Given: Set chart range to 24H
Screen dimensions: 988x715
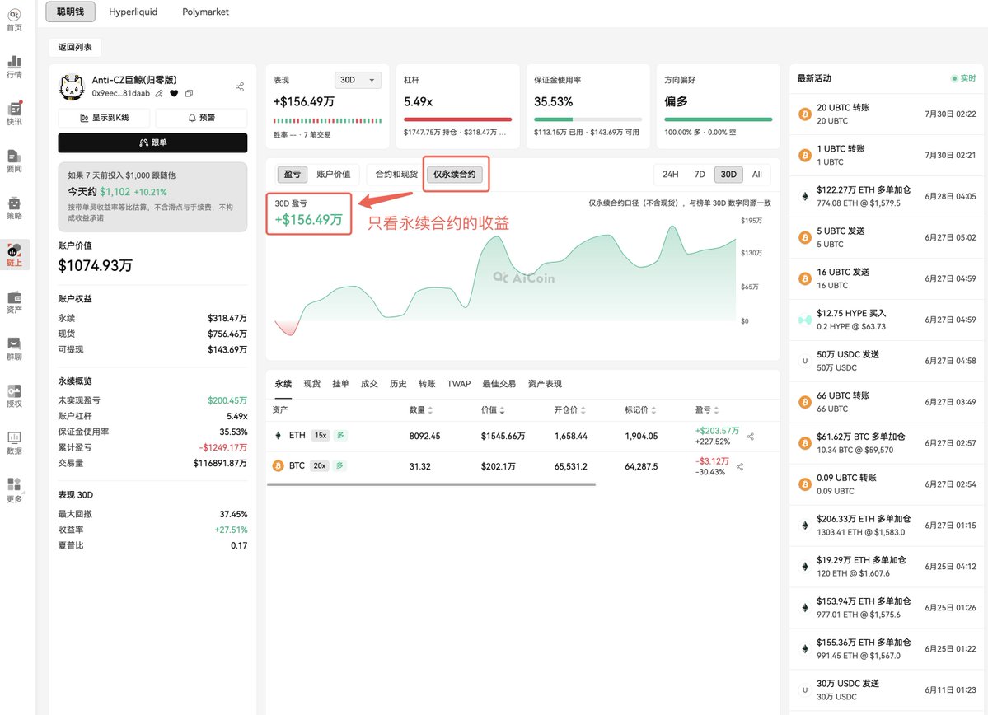Looking at the screenshot, I should 671,174.
